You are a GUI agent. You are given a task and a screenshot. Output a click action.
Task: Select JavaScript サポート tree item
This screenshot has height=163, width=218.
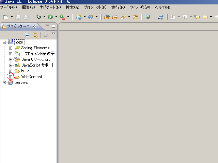pyautogui.click(x=38, y=65)
